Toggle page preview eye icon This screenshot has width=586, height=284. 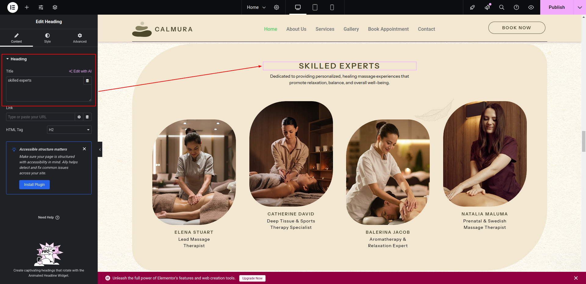[x=531, y=7]
